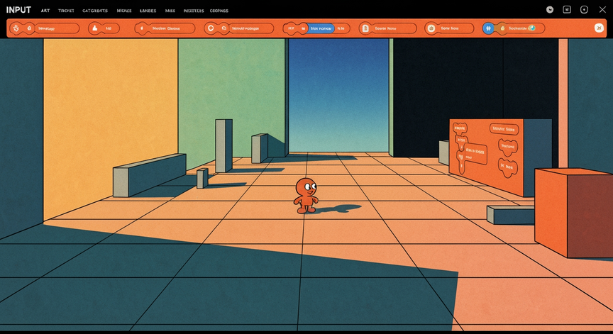The height and width of the screenshot is (334, 613).
Task: Click the label beside the basket icon
Action: point(450,28)
